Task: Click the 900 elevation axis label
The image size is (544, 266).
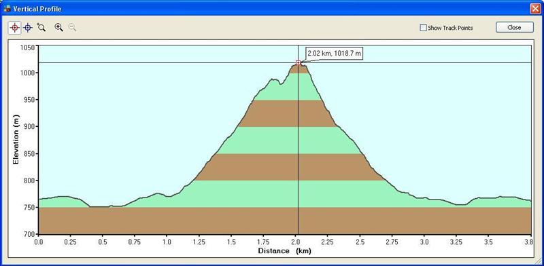Action: pos(30,127)
